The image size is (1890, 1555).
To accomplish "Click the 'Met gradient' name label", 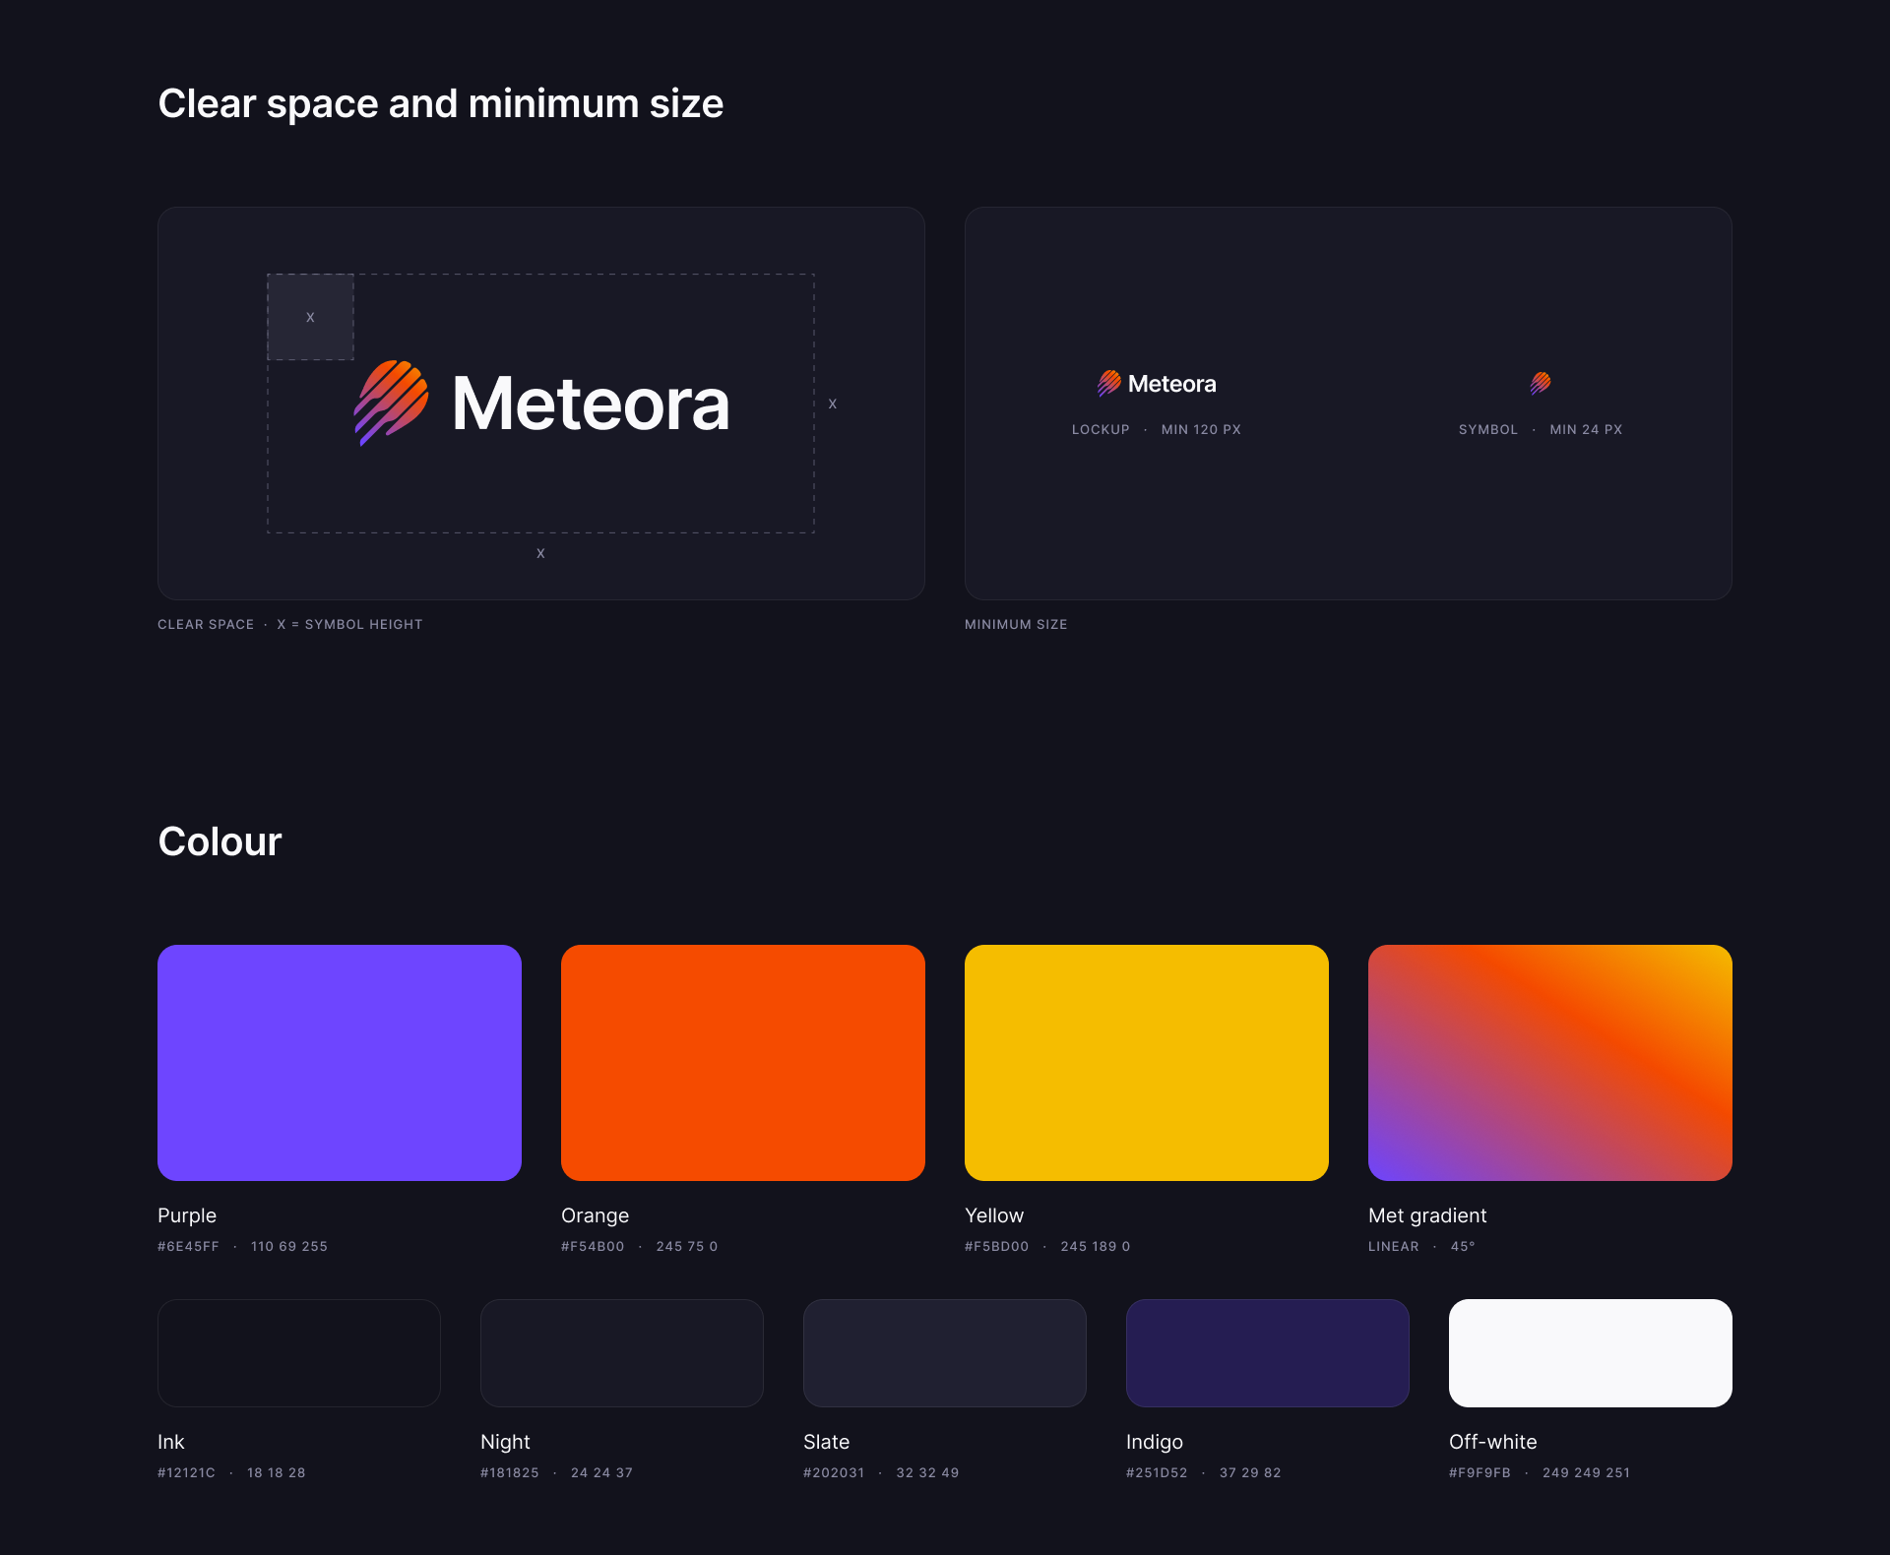I will [x=1427, y=1215].
